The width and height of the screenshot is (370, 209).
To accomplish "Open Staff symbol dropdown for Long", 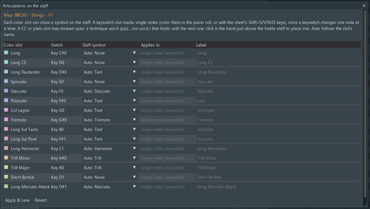I will (110, 53).
